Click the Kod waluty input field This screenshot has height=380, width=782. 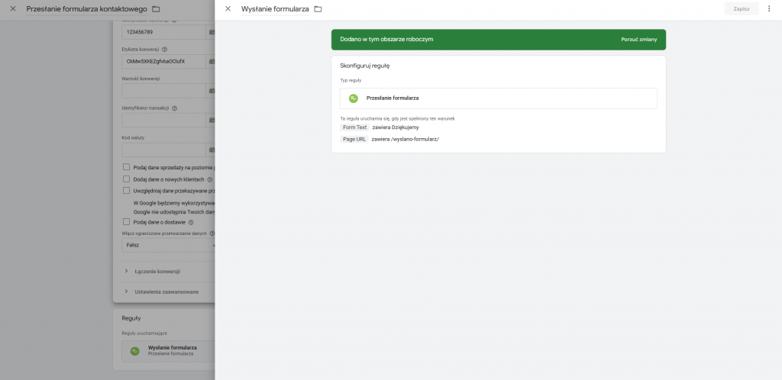(x=163, y=150)
